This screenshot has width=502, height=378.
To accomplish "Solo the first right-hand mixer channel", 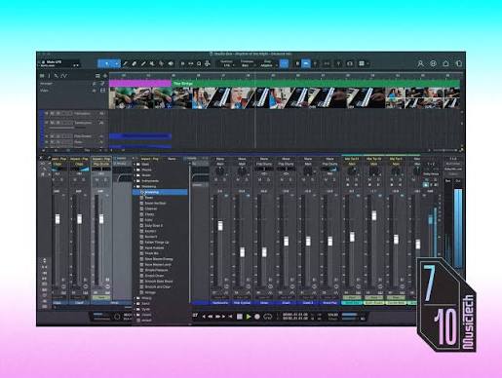I will click(224, 179).
